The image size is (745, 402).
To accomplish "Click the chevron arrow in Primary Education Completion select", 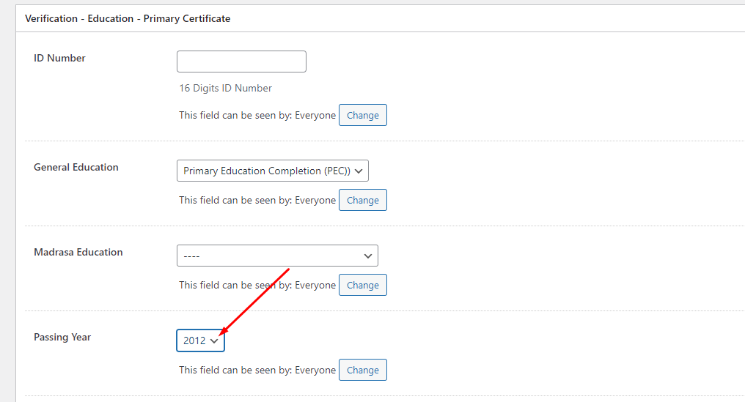I will tap(359, 171).
